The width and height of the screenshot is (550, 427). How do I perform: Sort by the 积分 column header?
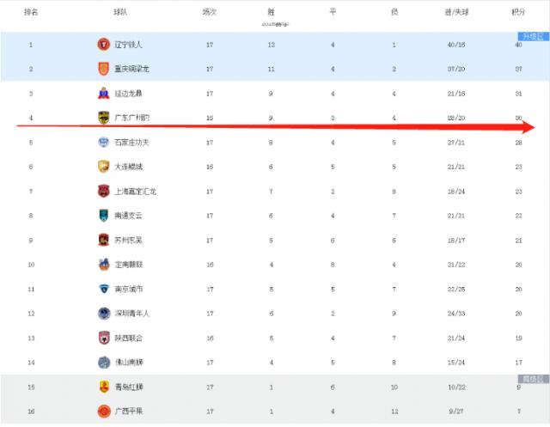point(518,13)
